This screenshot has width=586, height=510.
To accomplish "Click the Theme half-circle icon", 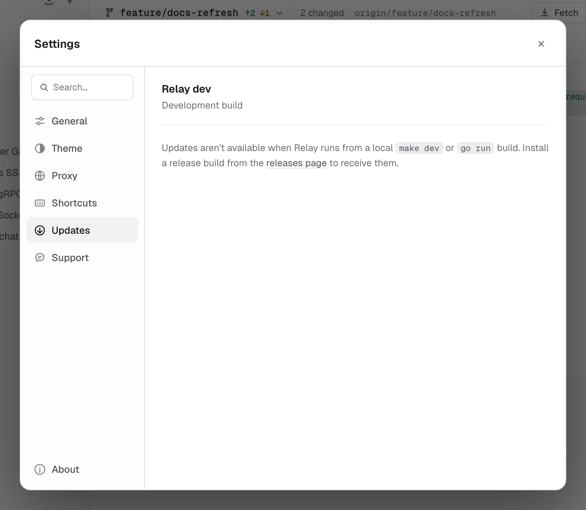I will [40, 148].
